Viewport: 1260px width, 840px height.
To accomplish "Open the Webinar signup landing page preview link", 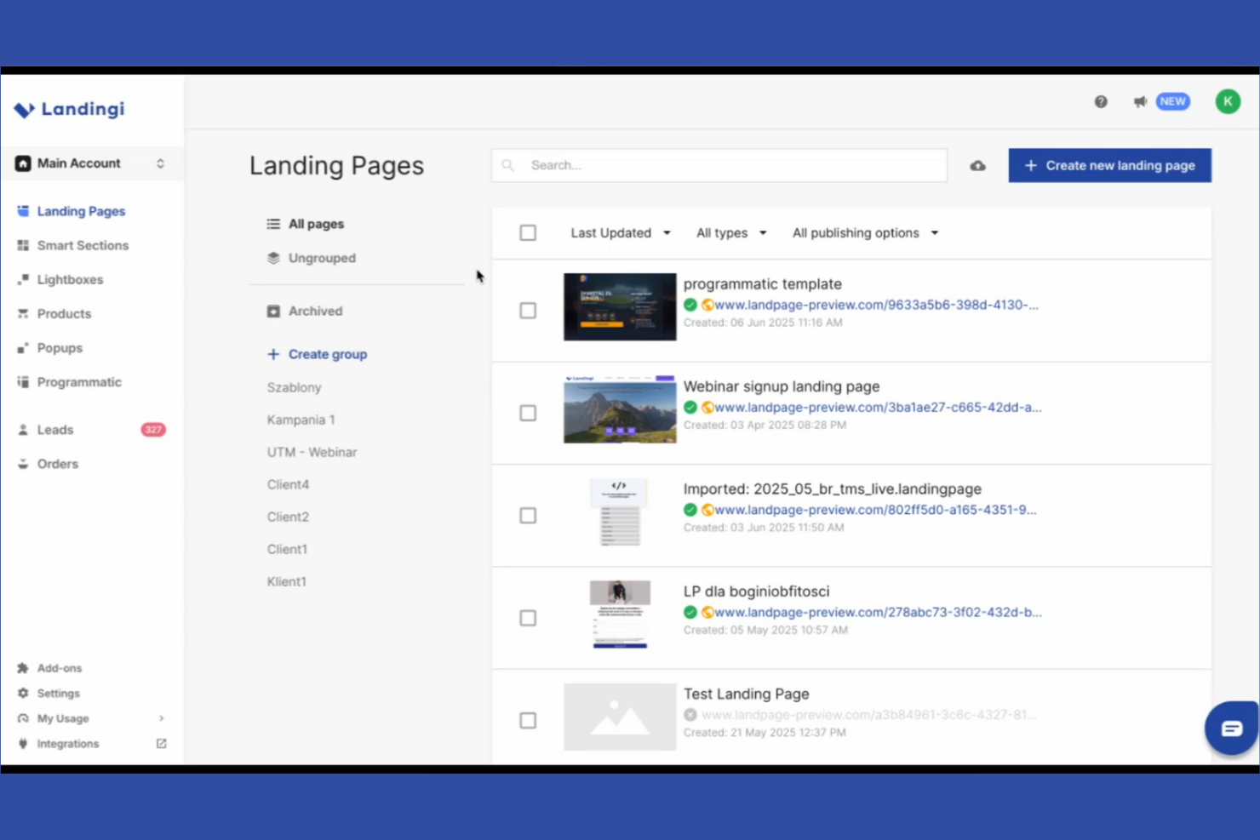I will tap(877, 407).
